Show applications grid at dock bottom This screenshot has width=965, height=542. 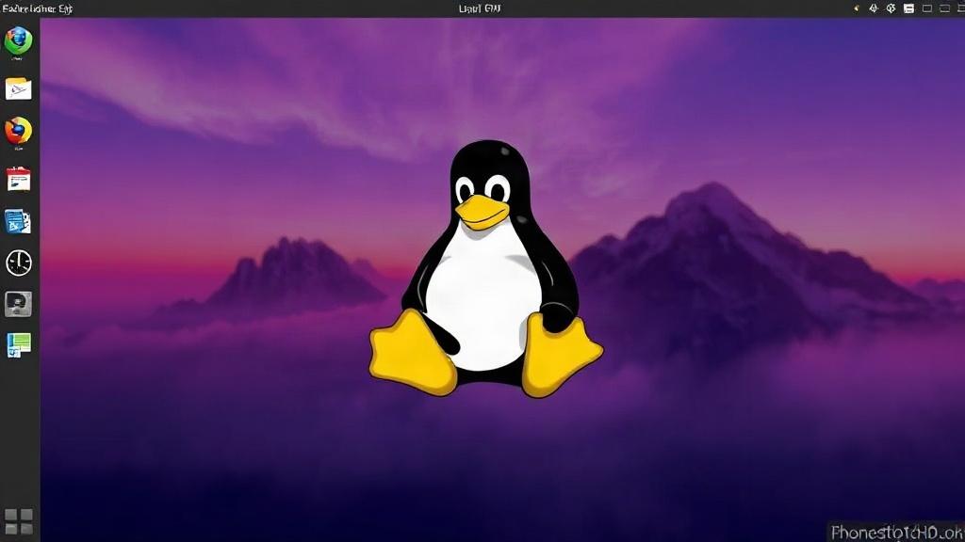[x=19, y=521]
